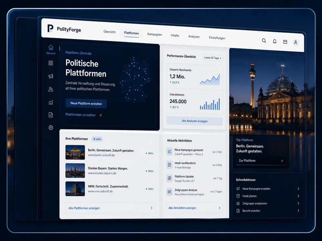Click www.starkes-bayern.de URL

click(102, 173)
